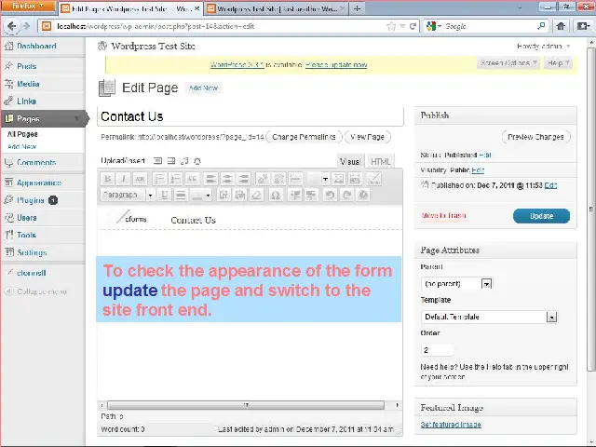Click the Move to Trash link
The height and width of the screenshot is (447, 596).
(x=443, y=216)
